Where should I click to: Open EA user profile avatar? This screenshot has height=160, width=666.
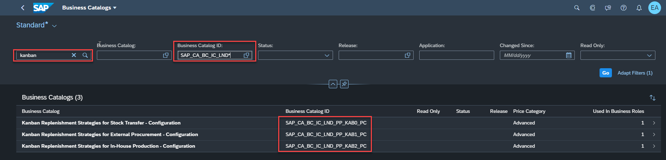pyautogui.click(x=655, y=8)
